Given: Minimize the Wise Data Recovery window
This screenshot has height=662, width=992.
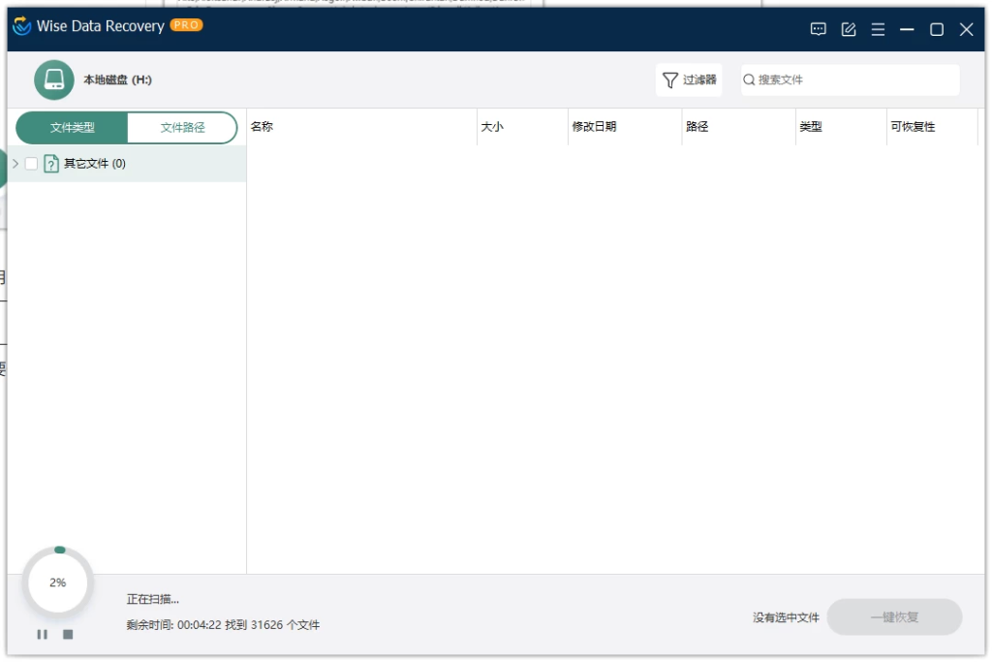Looking at the screenshot, I should coord(907,29).
